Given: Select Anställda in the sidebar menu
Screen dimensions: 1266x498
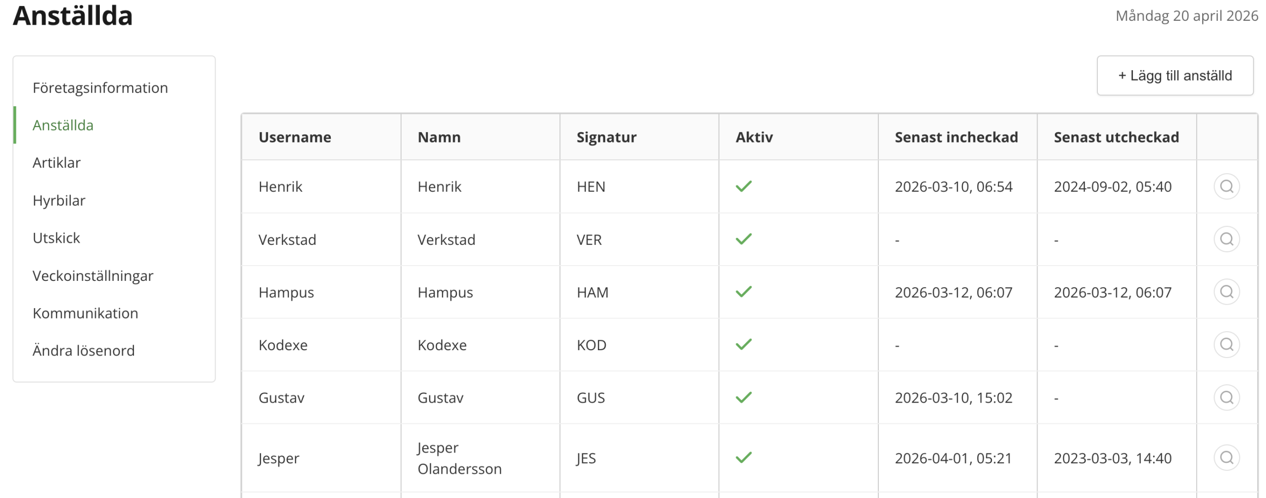Looking at the screenshot, I should (63, 125).
